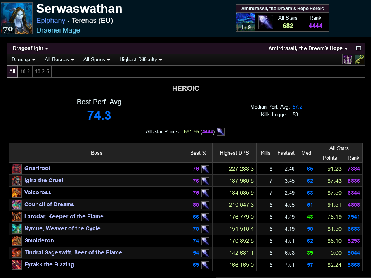Click spec icon in Council of Dreams row

pyautogui.click(x=205, y=205)
